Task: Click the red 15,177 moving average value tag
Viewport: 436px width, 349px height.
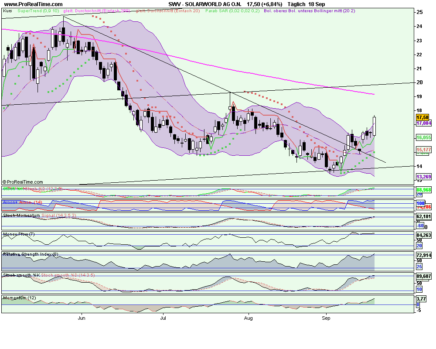Action: tap(423, 150)
